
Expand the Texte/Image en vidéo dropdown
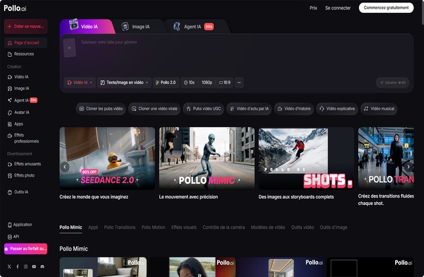pos(124,83)
